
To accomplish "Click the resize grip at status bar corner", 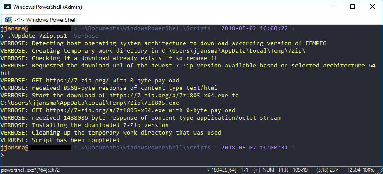I will point(379,170).
